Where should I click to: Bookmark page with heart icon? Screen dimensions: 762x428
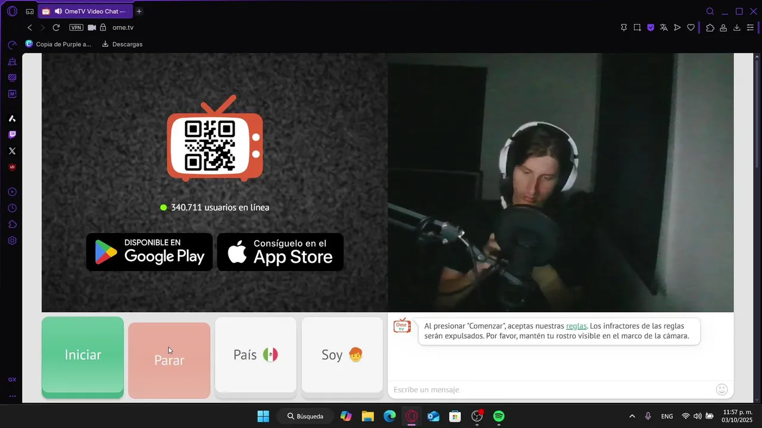691,27
